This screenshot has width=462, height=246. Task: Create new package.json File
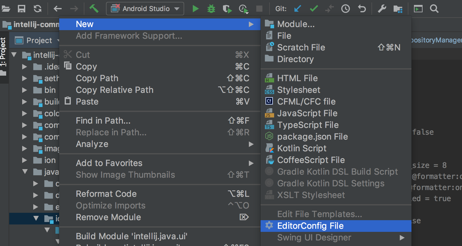click(x=336, y=137)
